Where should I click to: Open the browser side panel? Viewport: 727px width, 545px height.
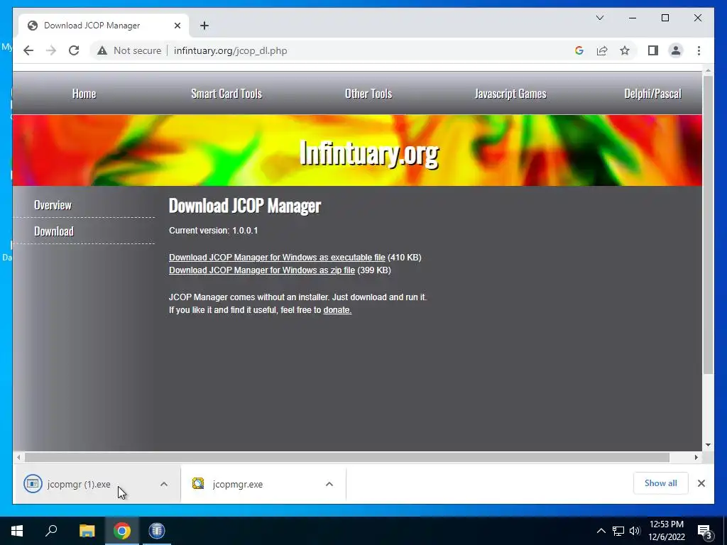tap(653, 50)
